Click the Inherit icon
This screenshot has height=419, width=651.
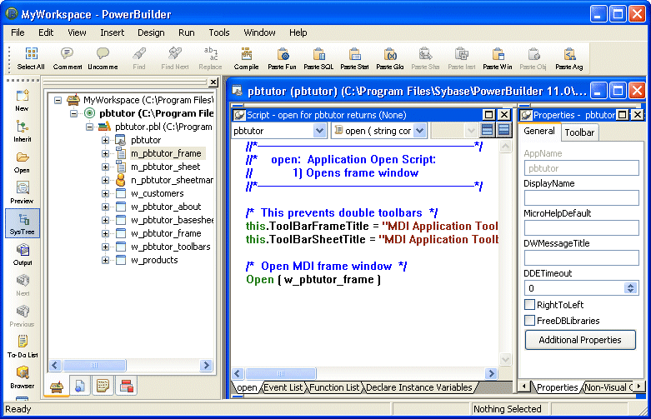22,131
